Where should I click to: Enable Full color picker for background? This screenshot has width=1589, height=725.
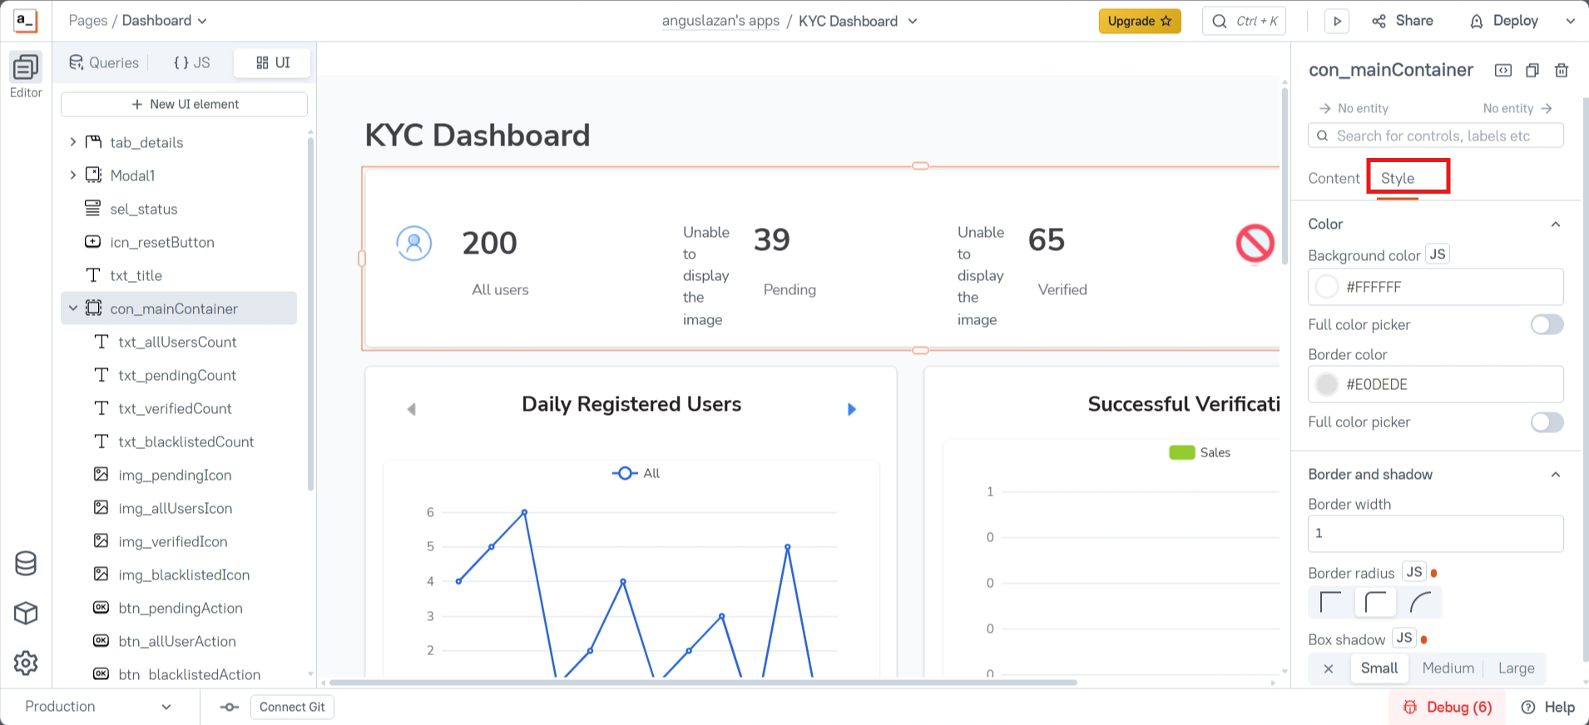[x=1547, y=324]
